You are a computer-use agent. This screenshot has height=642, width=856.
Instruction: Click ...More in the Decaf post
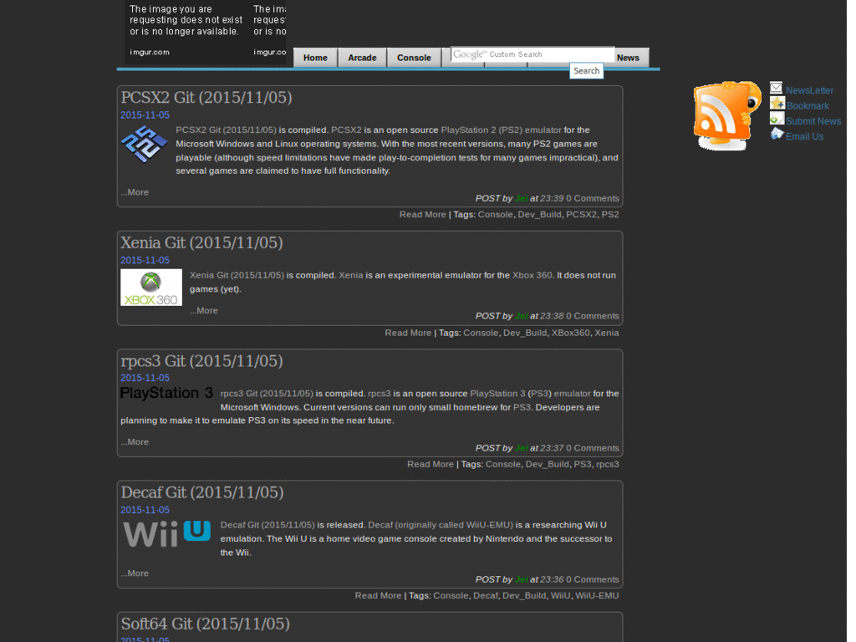[135, 573]
